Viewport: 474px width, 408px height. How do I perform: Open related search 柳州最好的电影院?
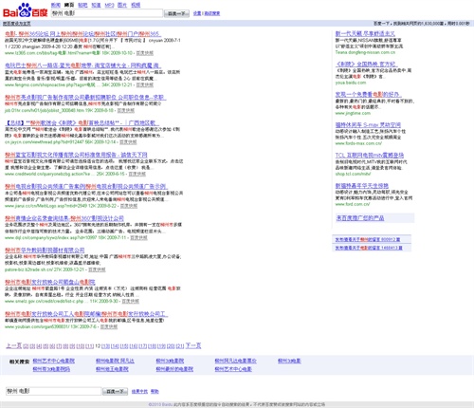point(174,369)
